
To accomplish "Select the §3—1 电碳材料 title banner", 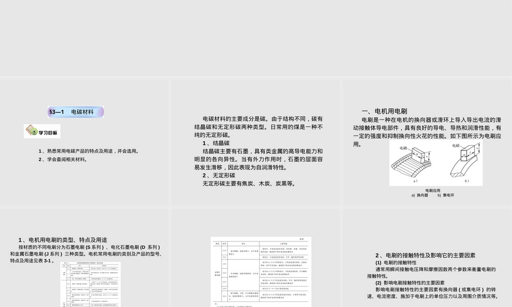I will (x=76, y=112).
